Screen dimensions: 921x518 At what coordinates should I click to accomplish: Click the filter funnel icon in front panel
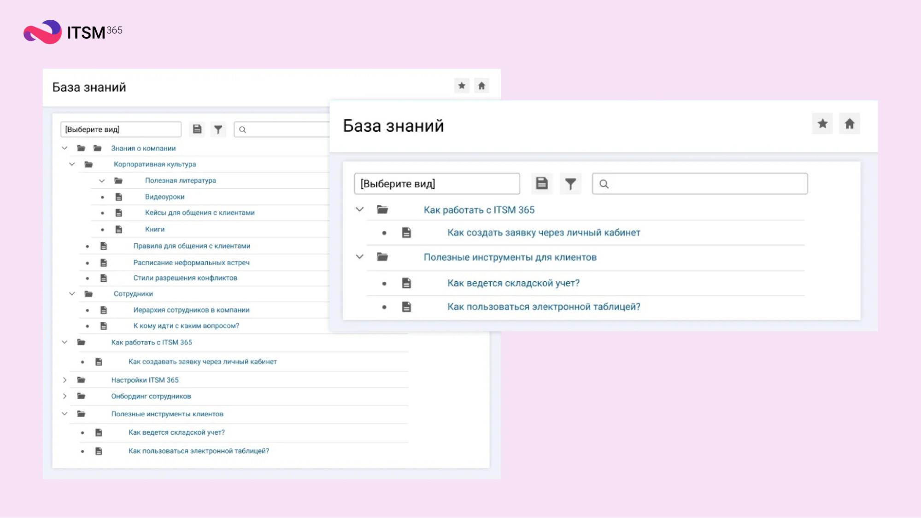570,184
